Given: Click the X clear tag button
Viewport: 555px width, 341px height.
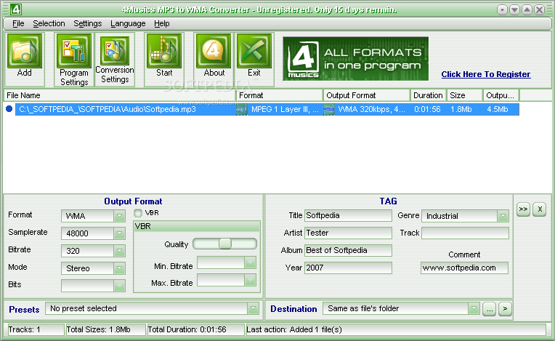Looking at the screenshot, I should (x=540, y=209).
